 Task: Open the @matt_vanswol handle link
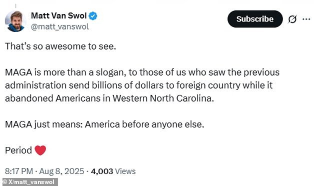tap(60, 26)
